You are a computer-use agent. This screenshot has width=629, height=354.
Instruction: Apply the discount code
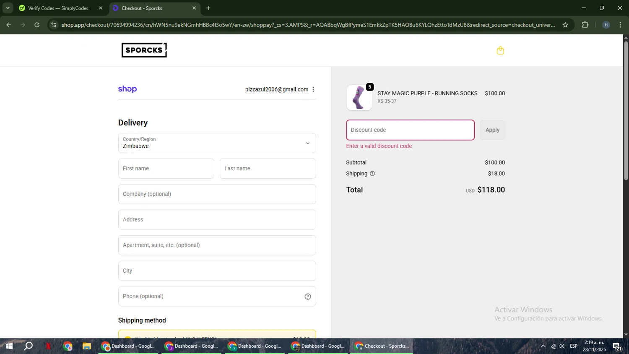point(492,130)
